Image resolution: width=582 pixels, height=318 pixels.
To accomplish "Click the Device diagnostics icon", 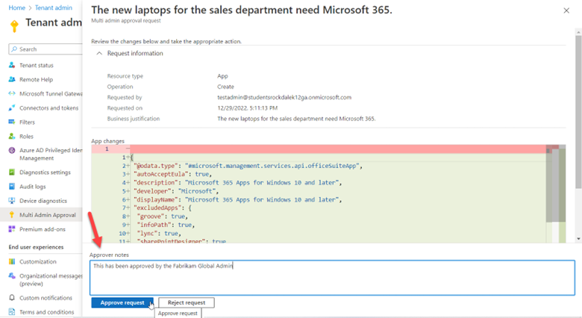I will tap(12, 201).
